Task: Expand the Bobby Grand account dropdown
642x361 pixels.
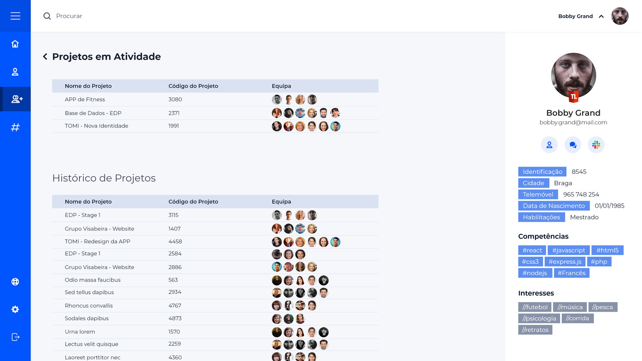Action: click(x=601, y=16)
